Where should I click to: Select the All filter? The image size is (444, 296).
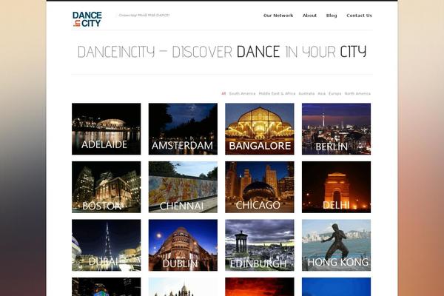tap(223, 93)
